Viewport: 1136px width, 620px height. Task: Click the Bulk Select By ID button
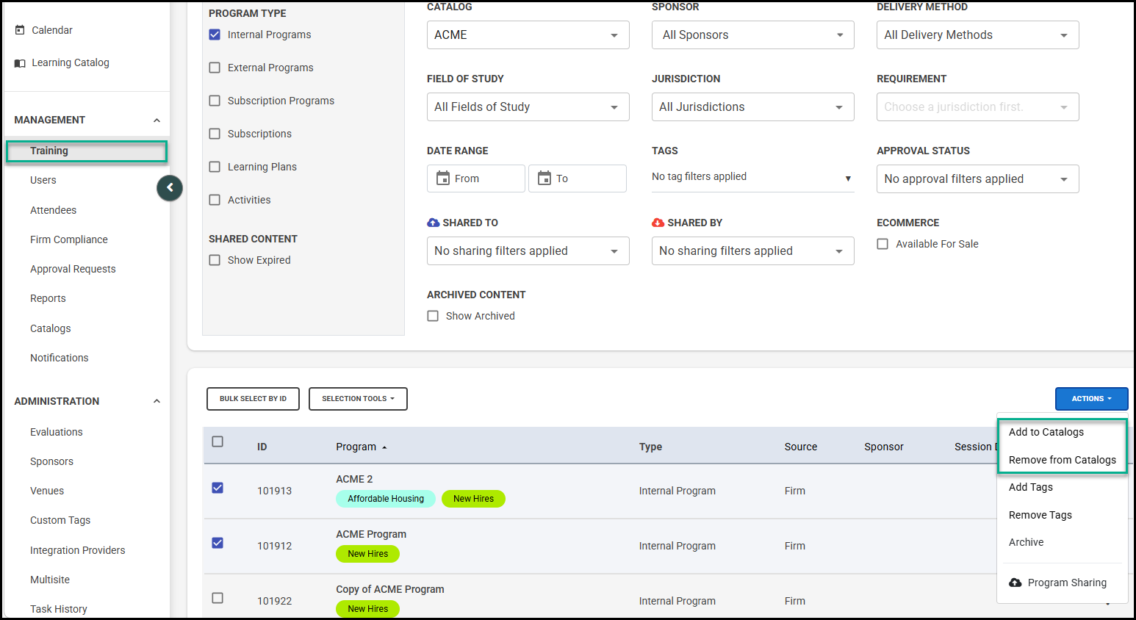tap(253, 399)
